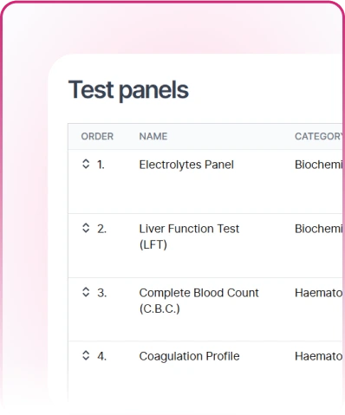Click the NAME column header
The image size is (345, 415).
click(153, 136)
